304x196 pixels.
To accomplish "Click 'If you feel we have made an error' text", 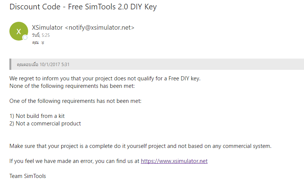I will coord(75,161).
